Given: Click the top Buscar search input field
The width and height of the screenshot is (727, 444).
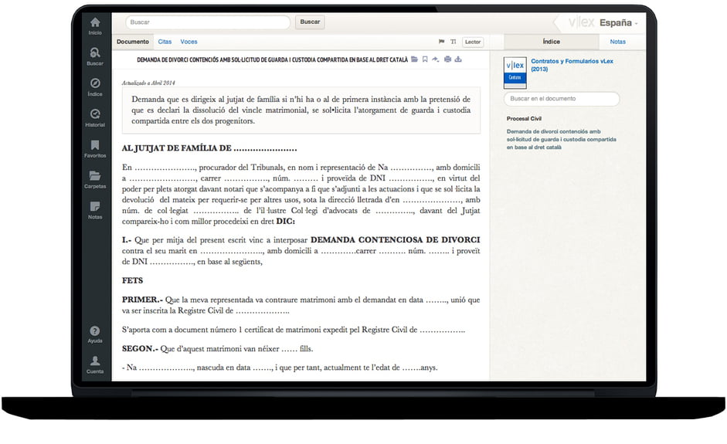Looking at the screenshot, I should (x=208, y=22).
